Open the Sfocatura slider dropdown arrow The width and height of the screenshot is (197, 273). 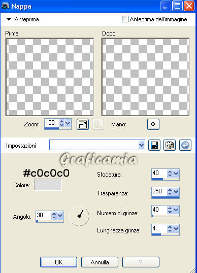176,174
